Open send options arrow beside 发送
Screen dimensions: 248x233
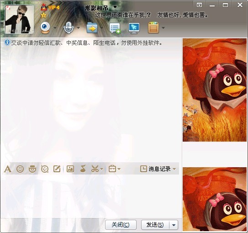pos(174,225)
